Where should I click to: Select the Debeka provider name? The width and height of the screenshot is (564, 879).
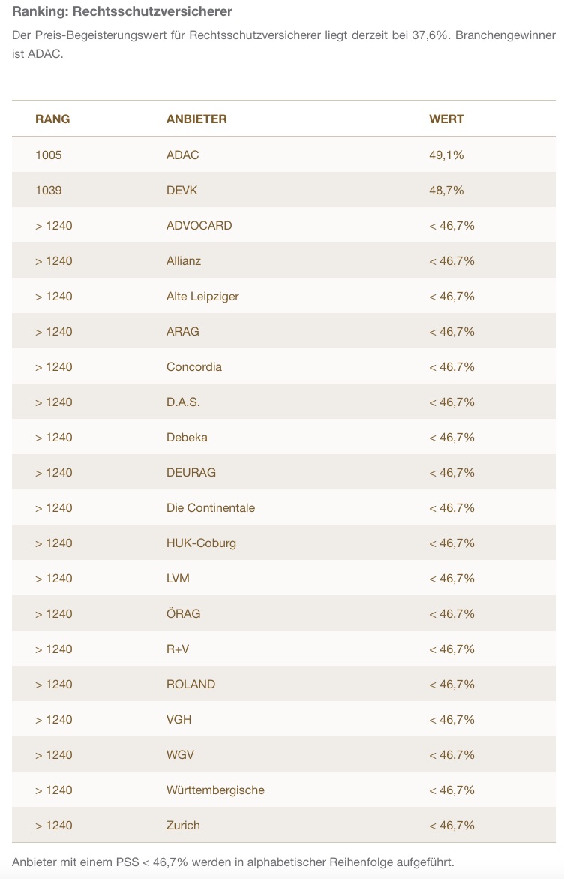coord(187,437)
